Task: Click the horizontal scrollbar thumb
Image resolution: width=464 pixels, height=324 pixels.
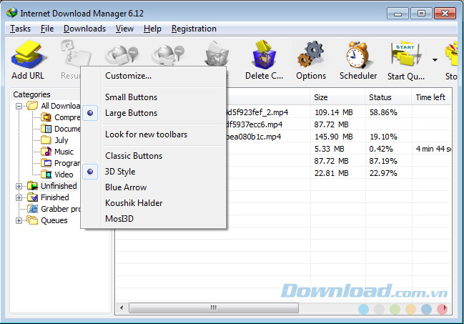Action: pyautogui.click(x=213, y=308)
